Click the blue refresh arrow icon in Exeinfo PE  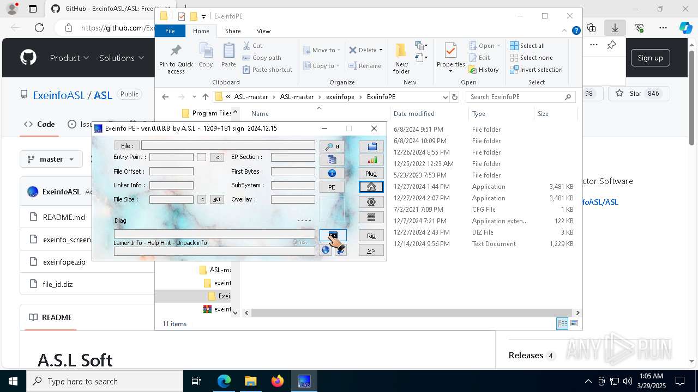(x=340, y=250)
